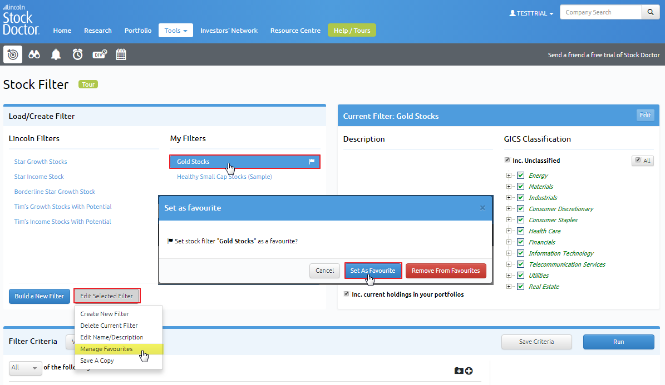Click the Build a New Filter button
665x385 pixels.
coord(40,296)
